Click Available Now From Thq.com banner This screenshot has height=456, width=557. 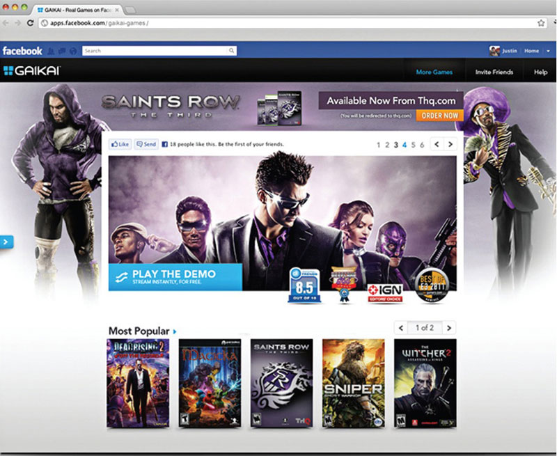tap(391, 101)
